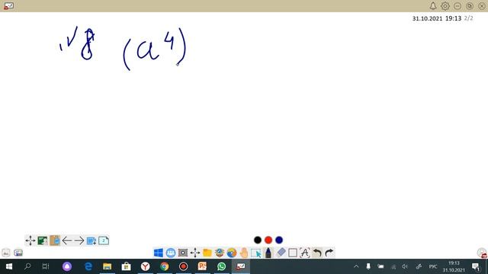This screenshot has height=274, width=488.
Task: Open the Windows Start menu
Action: 9,266
